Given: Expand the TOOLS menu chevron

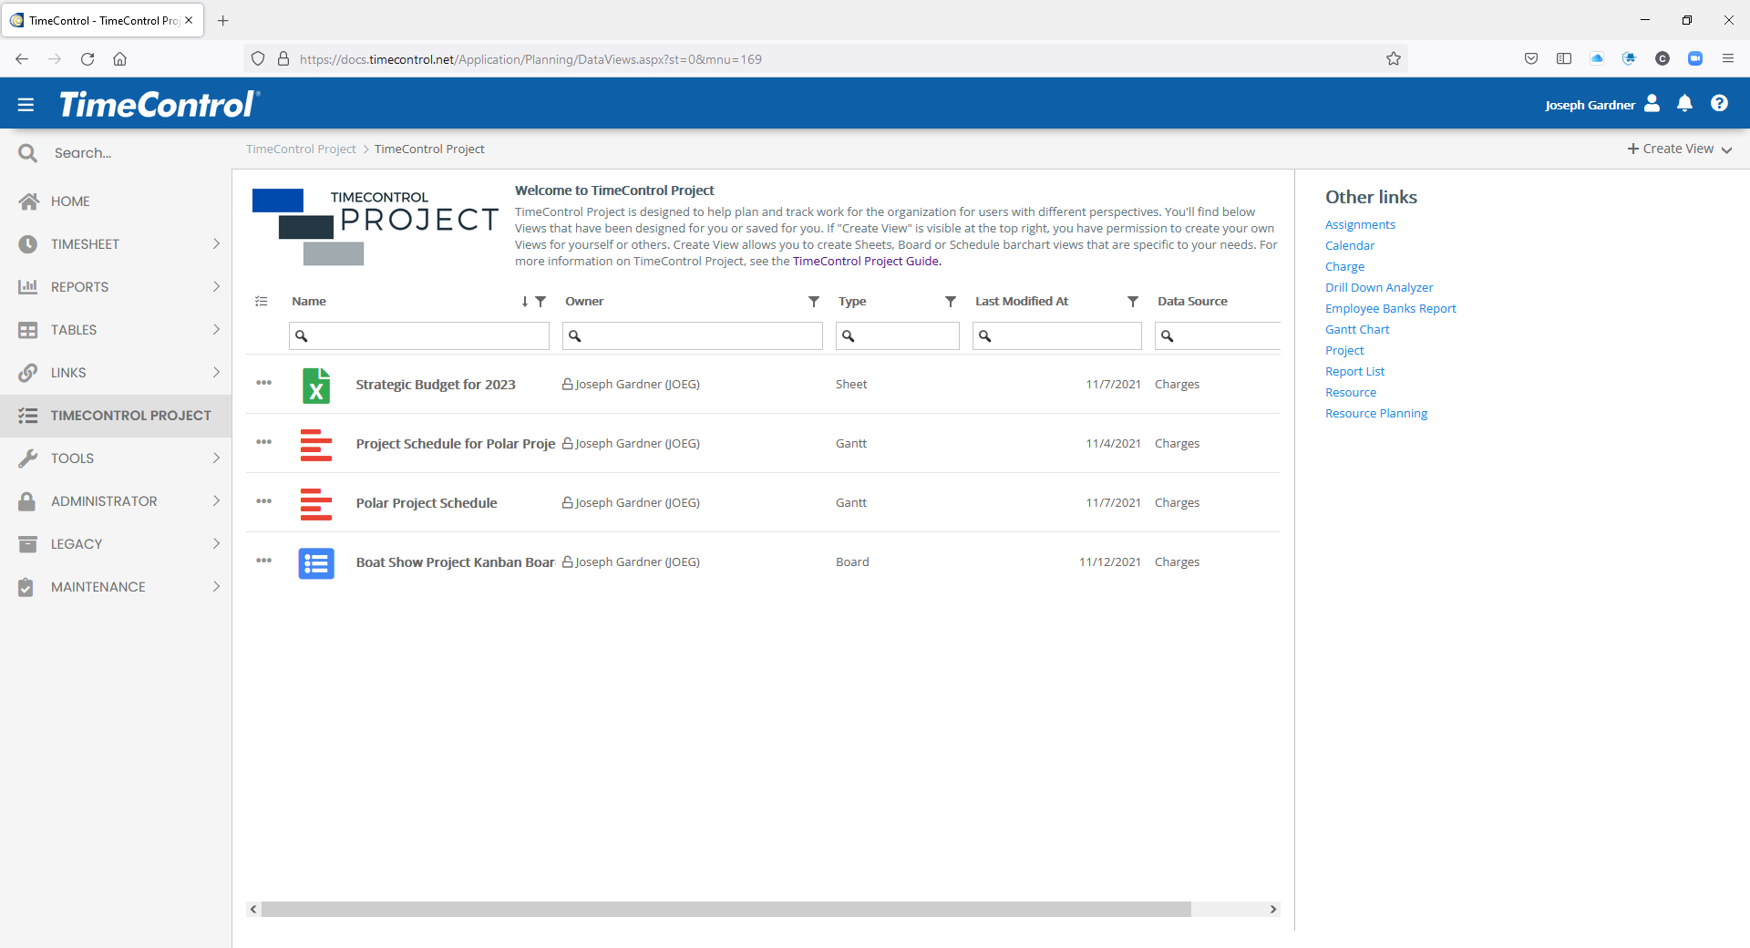Looking at the screenshot, I should coord(216,458).
